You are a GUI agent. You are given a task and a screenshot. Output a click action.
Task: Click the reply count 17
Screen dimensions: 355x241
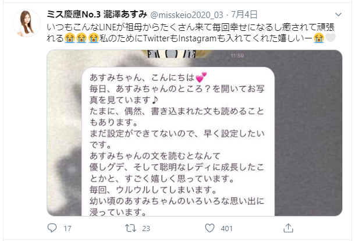tap(68, 228)
